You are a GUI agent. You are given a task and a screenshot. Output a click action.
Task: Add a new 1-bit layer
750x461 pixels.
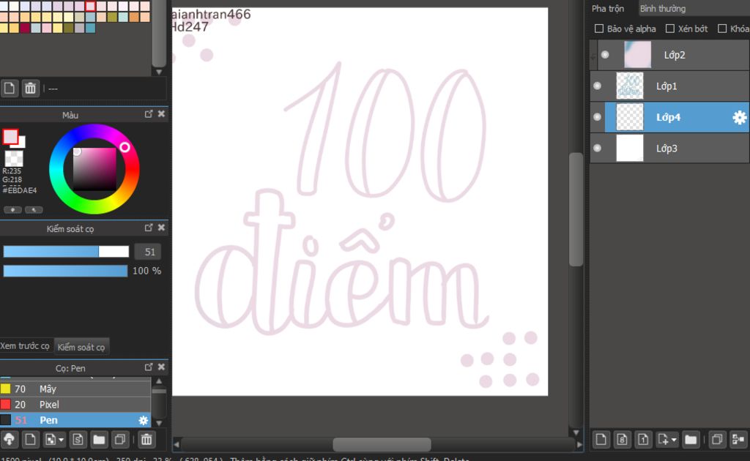pos(643,439)
